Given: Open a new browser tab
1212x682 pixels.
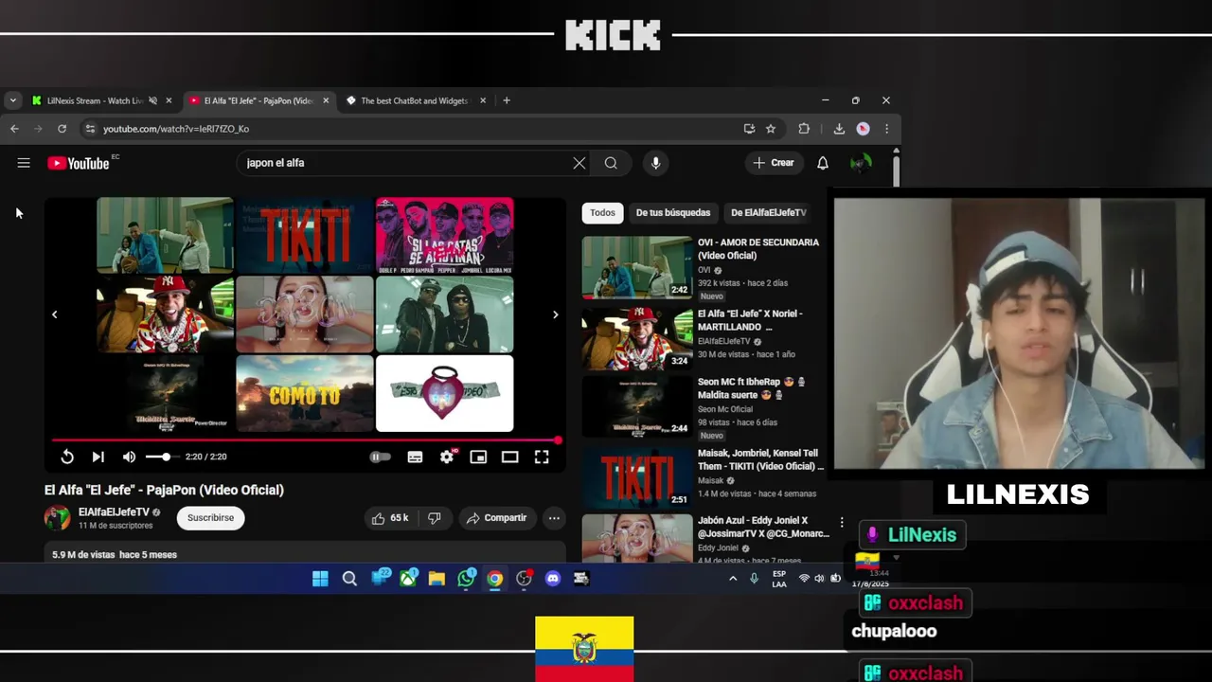Looking at the screenshot, I should point(507,100).
